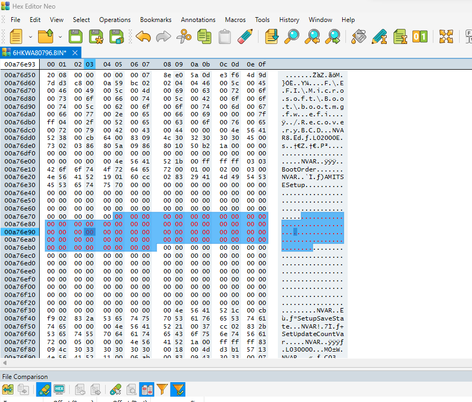472x402 pixels.
Task: Toggle the differences view icon in comparison toolbar
Action: (x=146, y=390)
